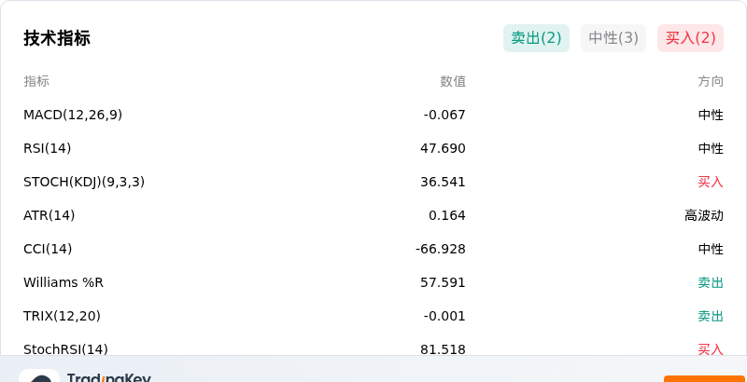The height and width of the screenshot is (382, 747).
Task: Select the Williams %R indicator row
Action: pos(373,282)
